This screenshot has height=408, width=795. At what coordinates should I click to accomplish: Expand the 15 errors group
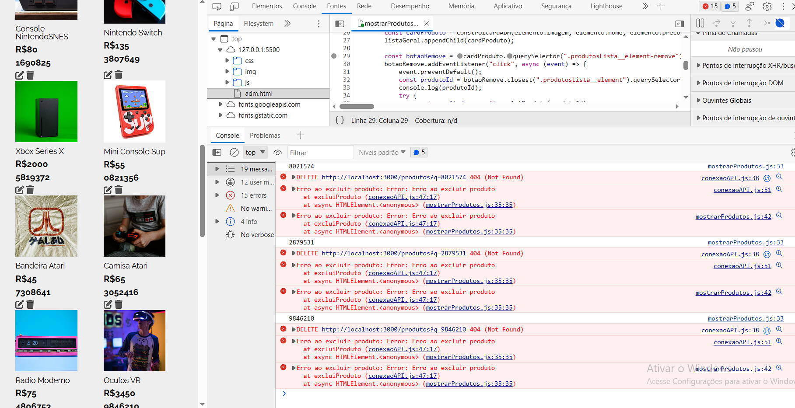[217, 195]
